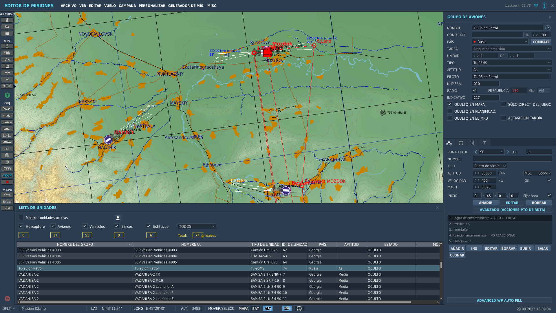This screenshot has height=313, width=556.
Task: Open the weather settings cloud icon
Action: (7, 53)
